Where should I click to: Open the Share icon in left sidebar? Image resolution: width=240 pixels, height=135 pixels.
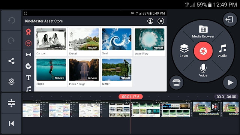pyautogui.click(x=11, y=61)
